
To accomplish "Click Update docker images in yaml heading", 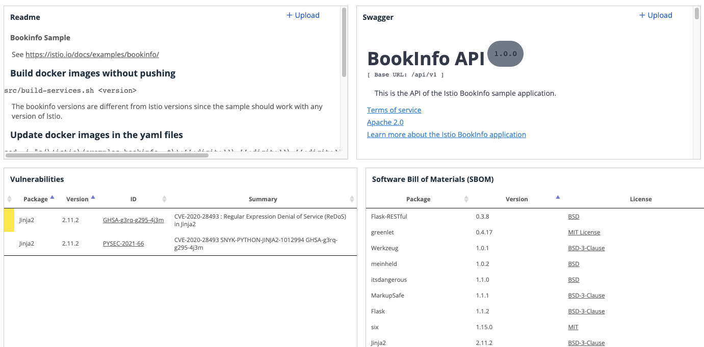I will pyautogui.click(x=96, y=135).
